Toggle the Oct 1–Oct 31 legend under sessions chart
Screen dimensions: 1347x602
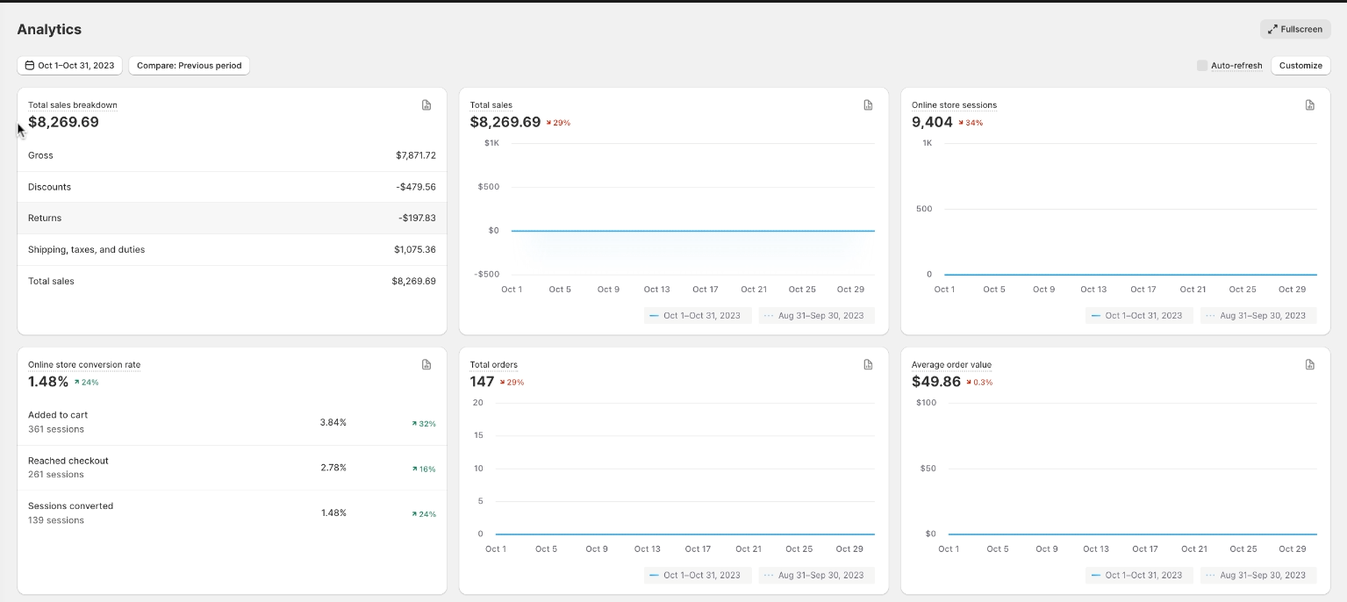(1138, 315)
